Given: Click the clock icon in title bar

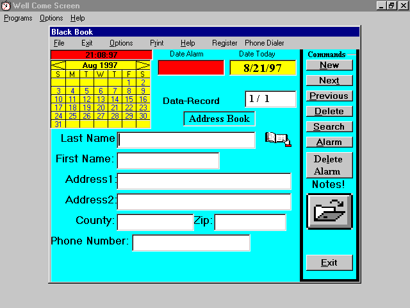Looking at the screenshot, I should [6, 6].
